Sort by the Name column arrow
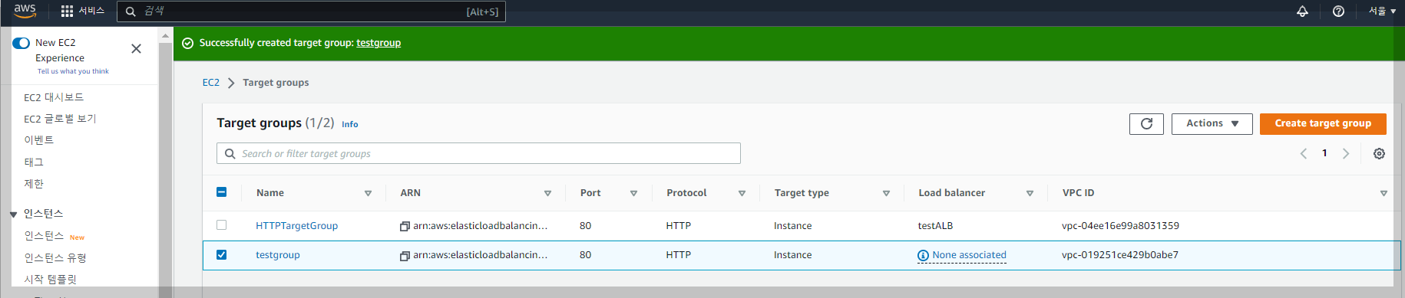 point(368,194)
